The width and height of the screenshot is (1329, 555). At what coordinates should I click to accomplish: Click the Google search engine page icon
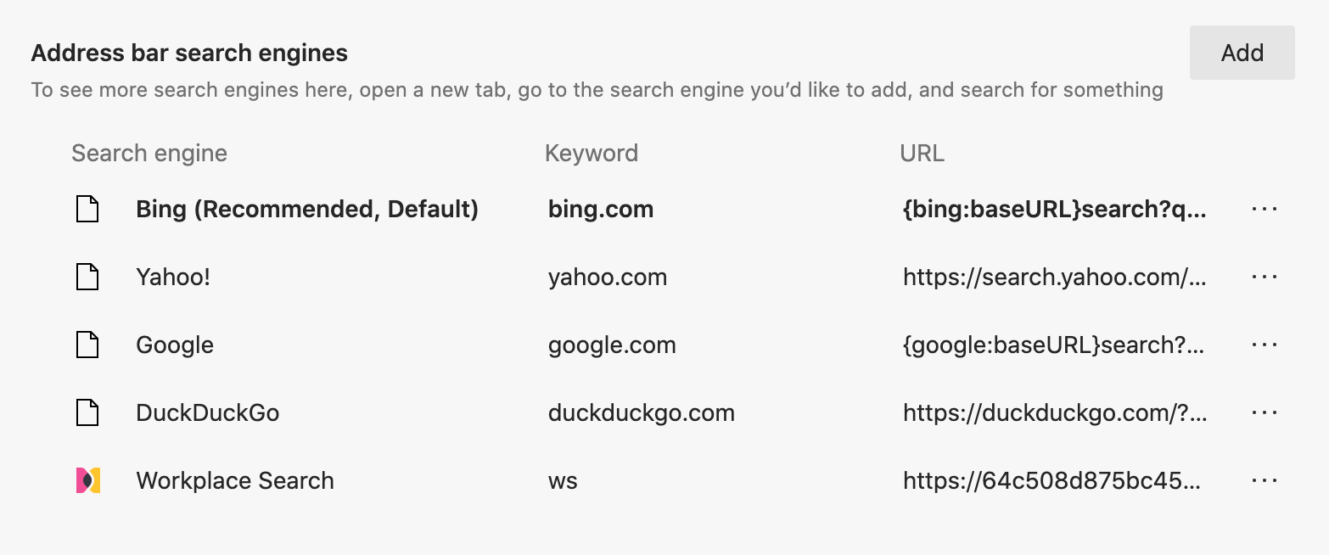87,345
